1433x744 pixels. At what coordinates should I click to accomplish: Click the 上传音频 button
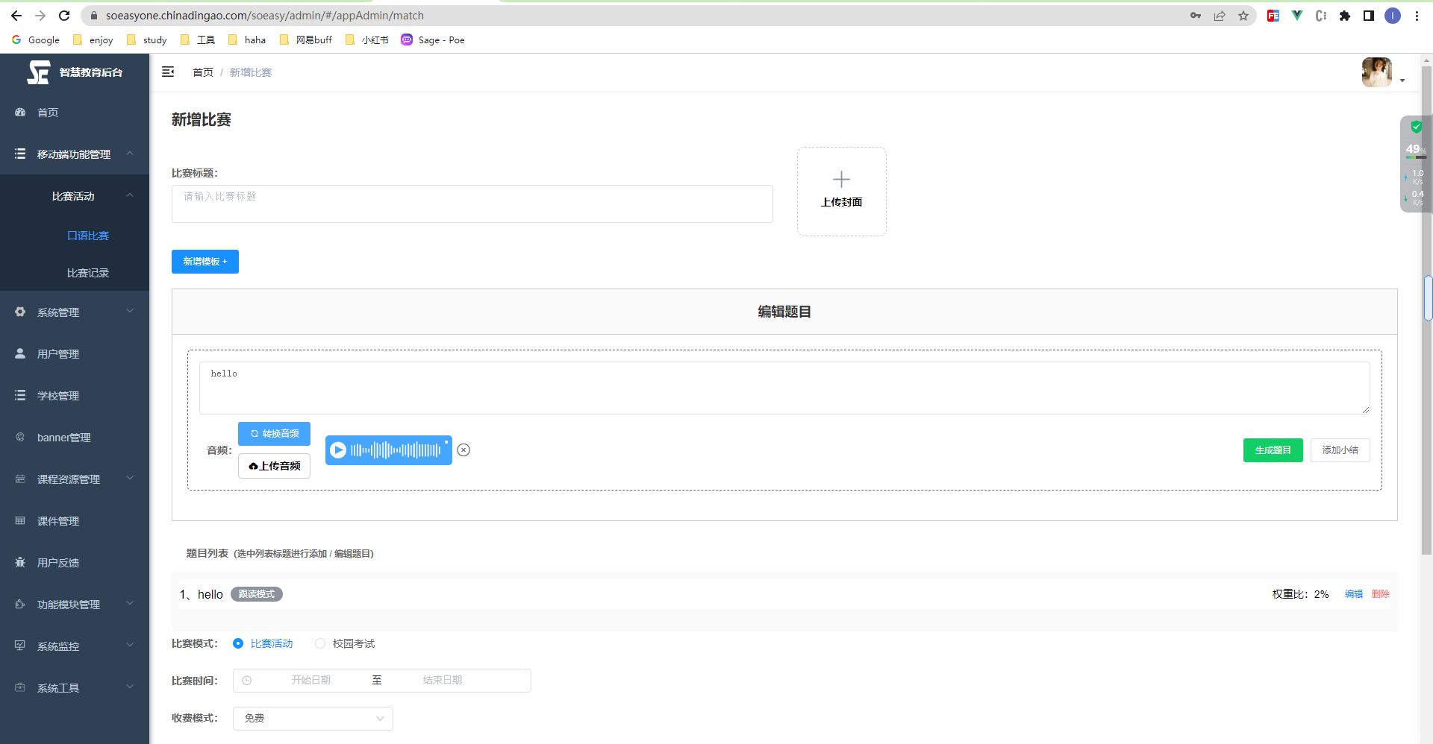274,466
